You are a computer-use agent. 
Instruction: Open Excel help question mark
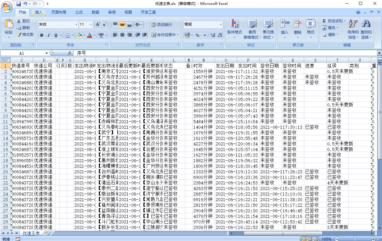coord(358,12)
